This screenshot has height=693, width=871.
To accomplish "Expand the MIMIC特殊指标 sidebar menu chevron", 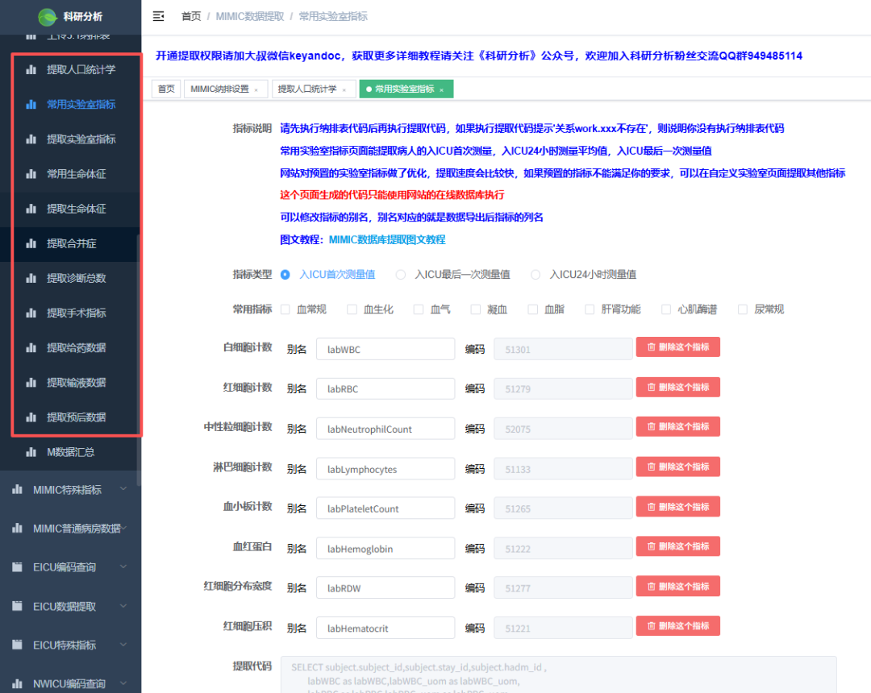I will (123, 489).
